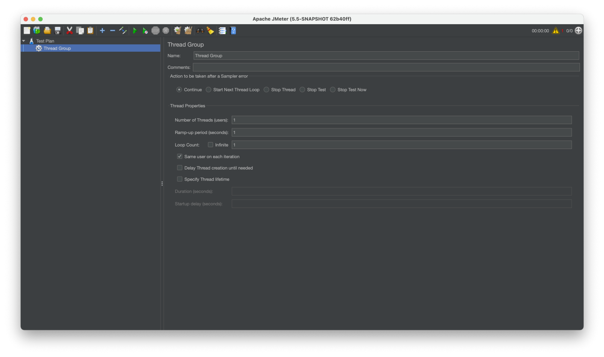This screenshot has width=604, height=357.
Task: Click the Cut scissors icon
Action: 69,31
